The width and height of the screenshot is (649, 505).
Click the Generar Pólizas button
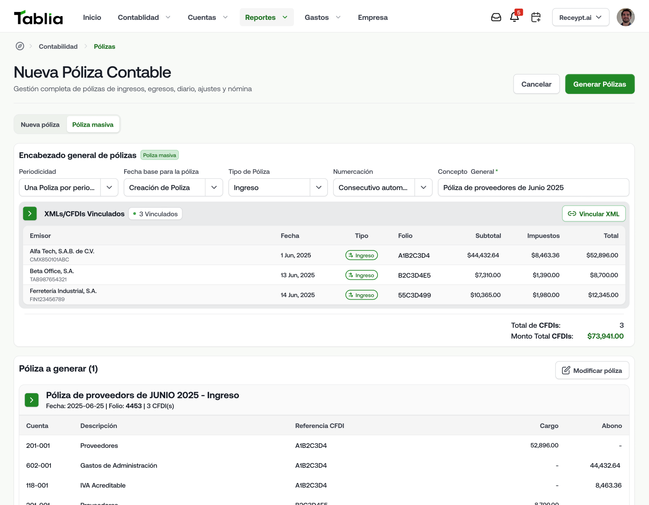click(599, 84)
